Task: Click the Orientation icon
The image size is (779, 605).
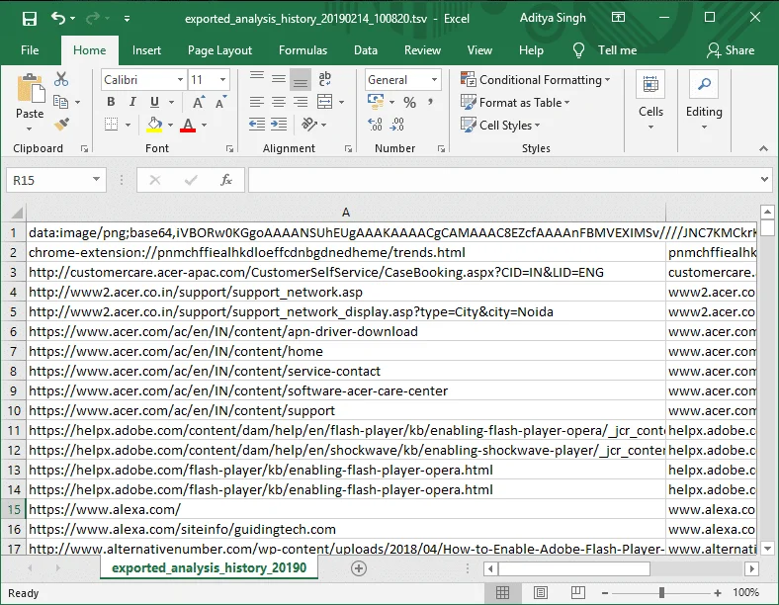Action: [309, 125]
